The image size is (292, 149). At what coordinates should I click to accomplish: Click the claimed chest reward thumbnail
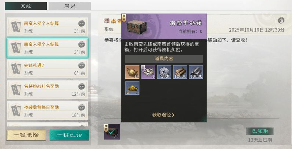coord(112,132)
